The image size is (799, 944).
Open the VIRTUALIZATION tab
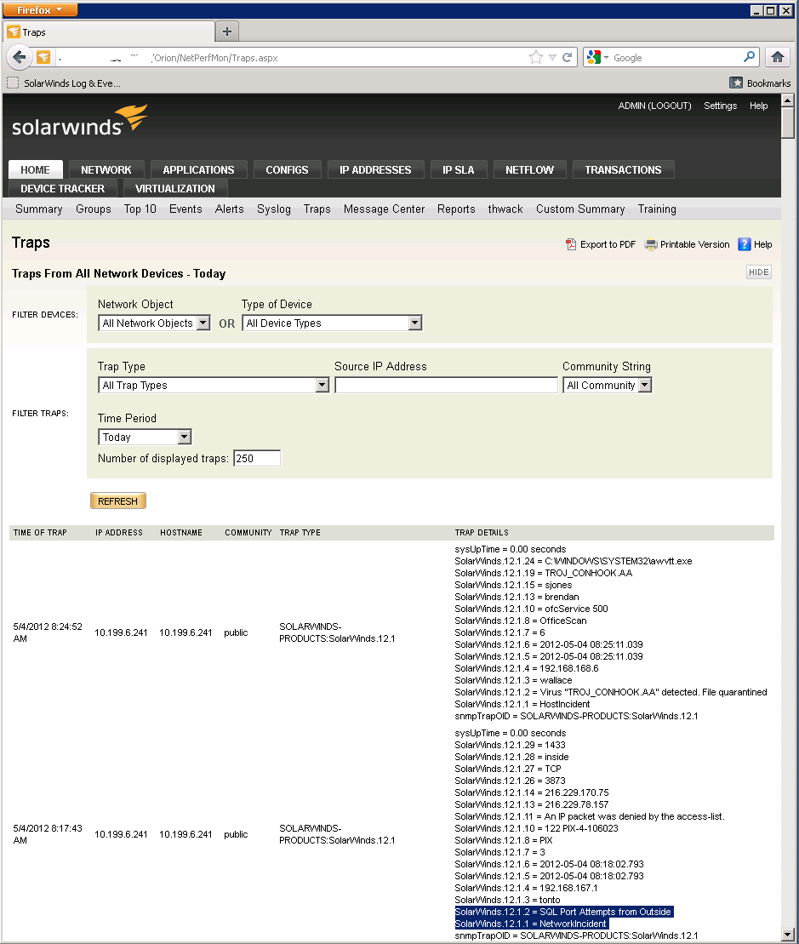[x=175, y=188]
